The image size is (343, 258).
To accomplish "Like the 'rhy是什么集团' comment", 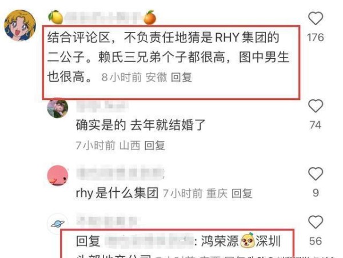I will point(316,174).
